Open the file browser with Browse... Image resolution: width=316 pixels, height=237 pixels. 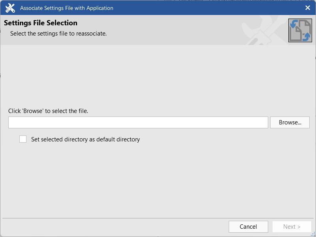coord(290,122)
